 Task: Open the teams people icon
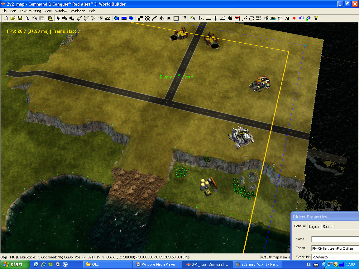click(x=273, y=18)
